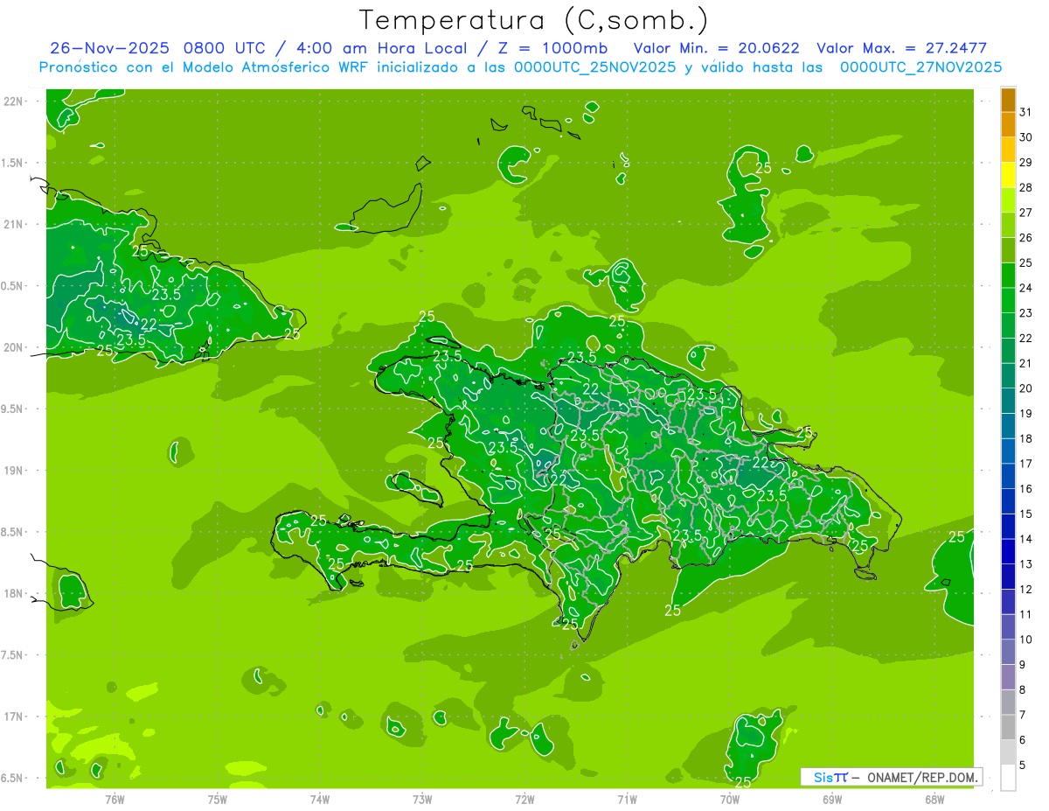Click the "28" label on the color scale
The width and height of the screenshot is (1049, 811).
pos(1026,187)
